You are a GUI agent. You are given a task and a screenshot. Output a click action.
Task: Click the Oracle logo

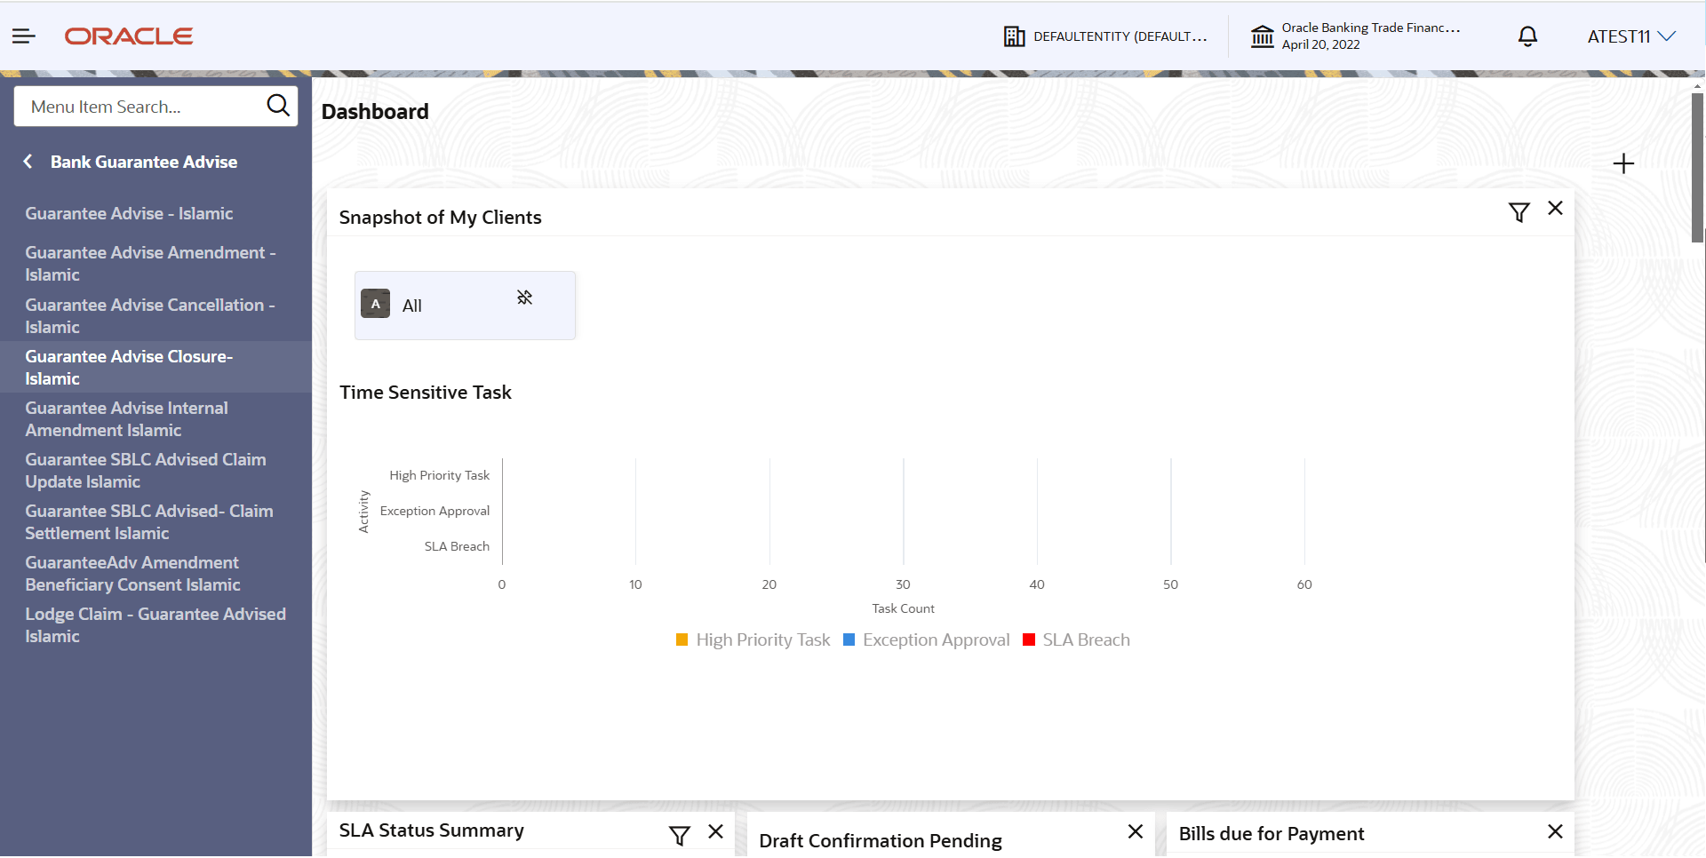point(129,36)
